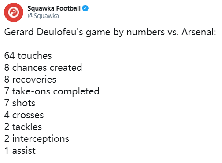Open the Squawka Football display name
Image resolution: width=222 pixels, height=163 pixels.
click(x=54, y=8)
